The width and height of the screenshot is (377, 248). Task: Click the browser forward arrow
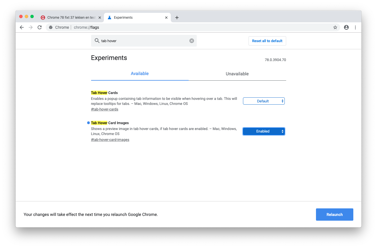(x=31, y=27)
